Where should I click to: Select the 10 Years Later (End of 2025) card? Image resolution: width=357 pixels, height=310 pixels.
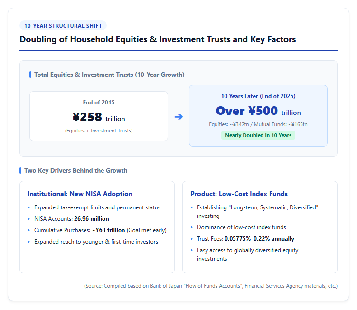coord(258,116)
